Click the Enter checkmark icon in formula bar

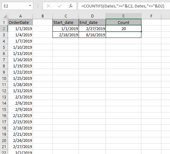pos(60,6)
